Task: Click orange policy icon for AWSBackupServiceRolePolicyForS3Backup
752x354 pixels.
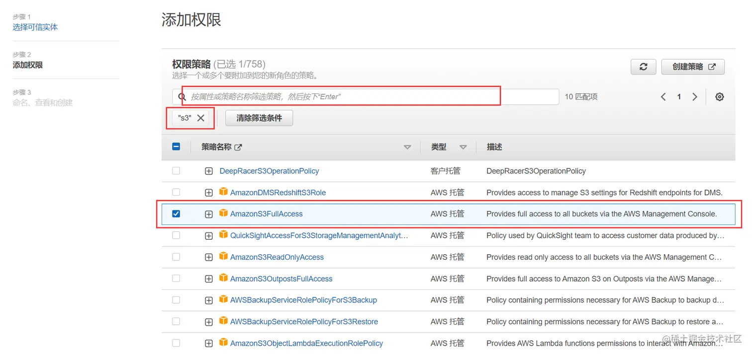Action: (223, 299)
